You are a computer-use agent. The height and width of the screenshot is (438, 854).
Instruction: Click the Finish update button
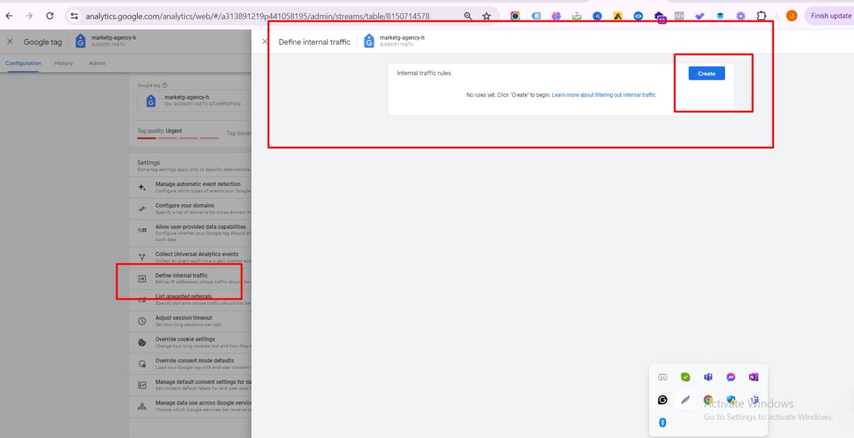pos(829,16)
